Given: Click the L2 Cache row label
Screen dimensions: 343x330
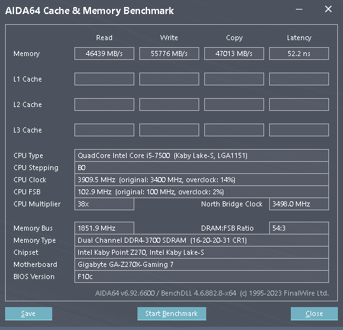Looking at the screenshot, I should (x=27, y=104).
